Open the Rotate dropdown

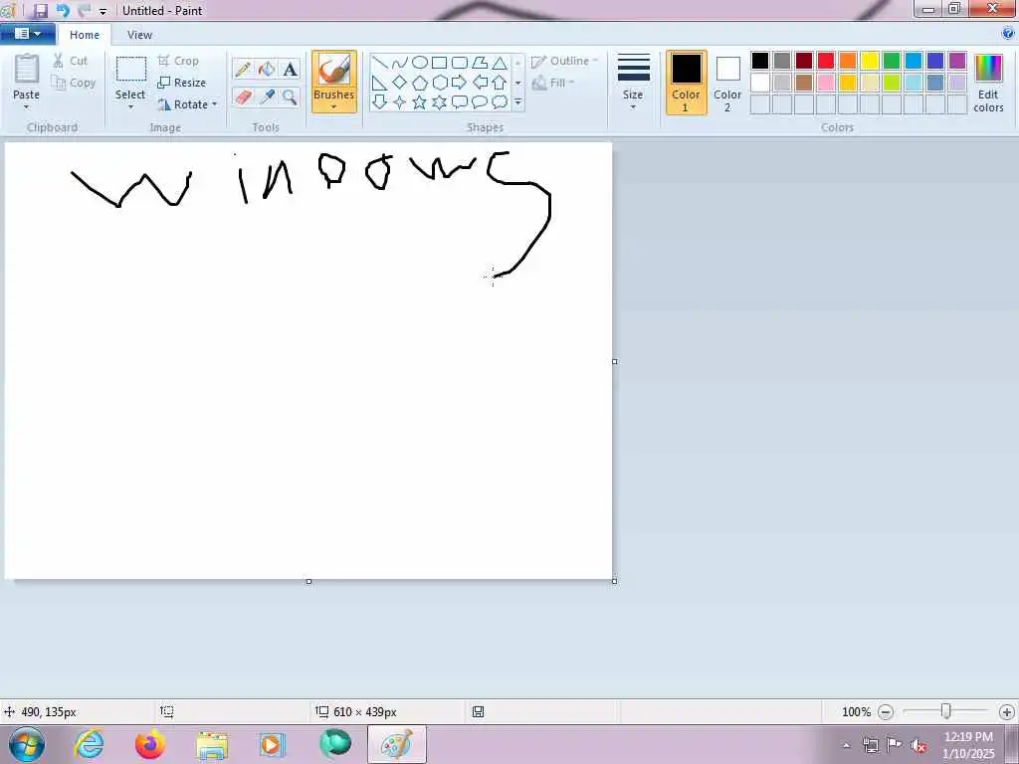pyautogui.click(x=187, y=104)
